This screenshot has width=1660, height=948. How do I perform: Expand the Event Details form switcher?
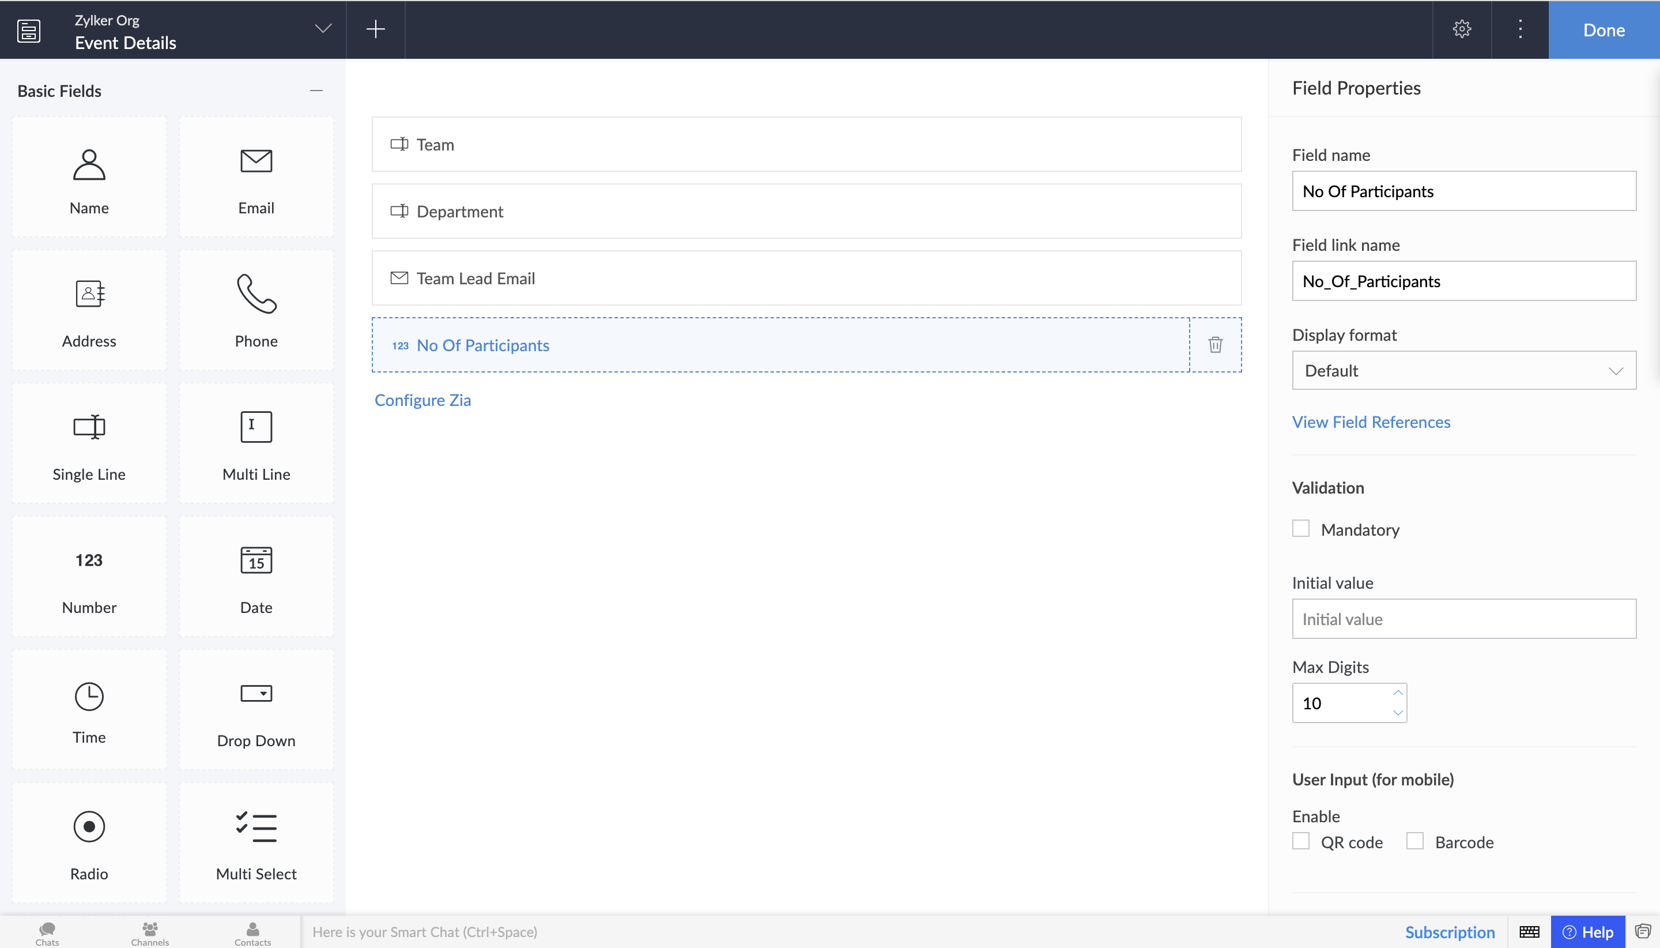[323, 29]
